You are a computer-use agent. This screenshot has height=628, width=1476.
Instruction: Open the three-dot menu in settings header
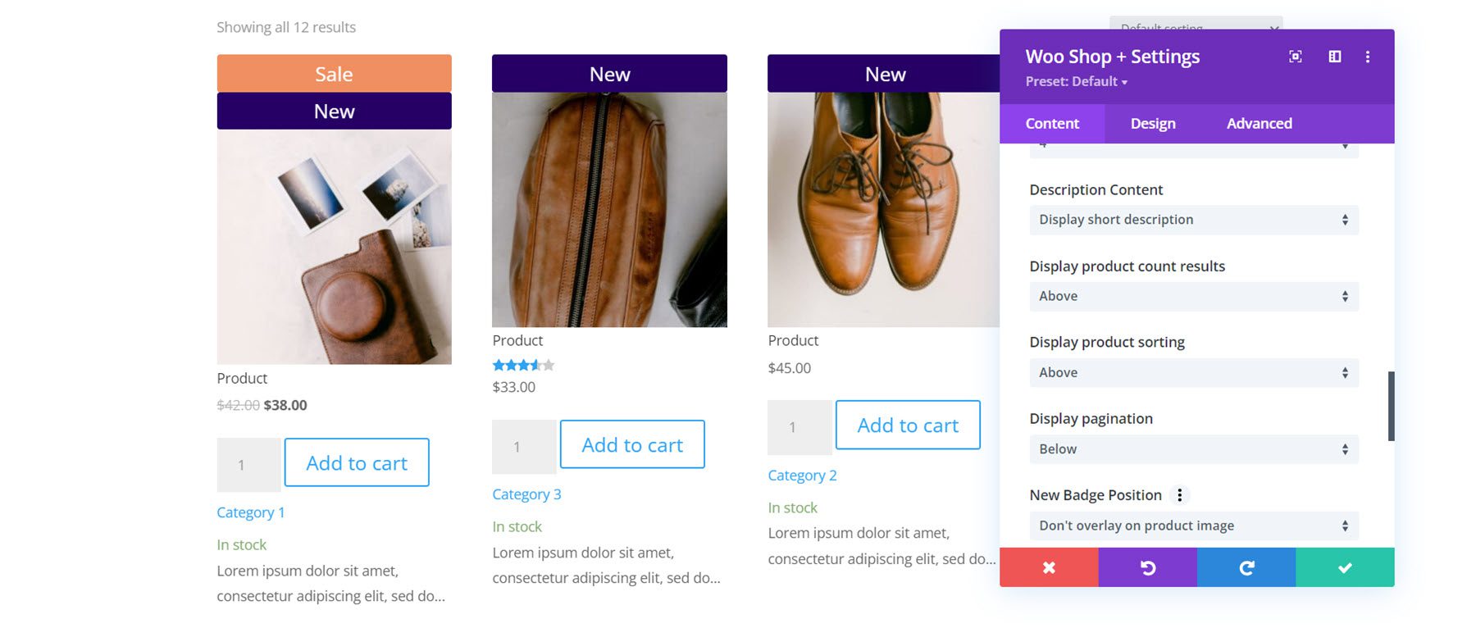pyautogui.click(x=1367, y=57)
